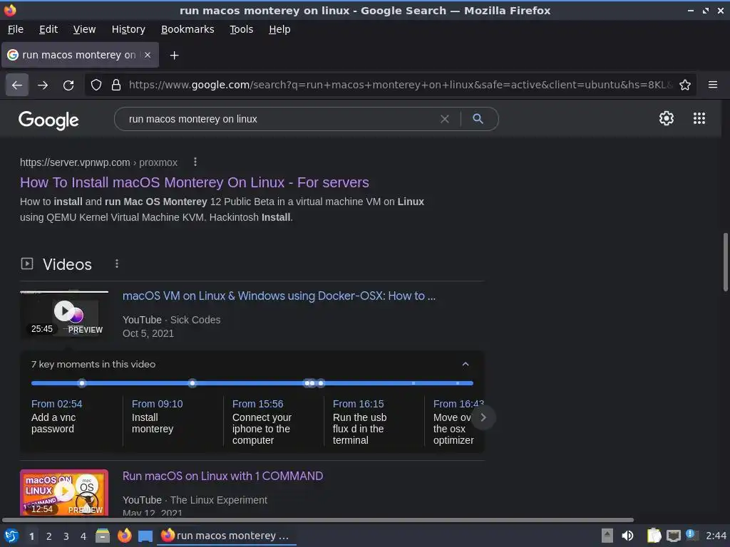Open the notification tray icon
This screenshot has height=547, width=730.
[x=692, y=535]
